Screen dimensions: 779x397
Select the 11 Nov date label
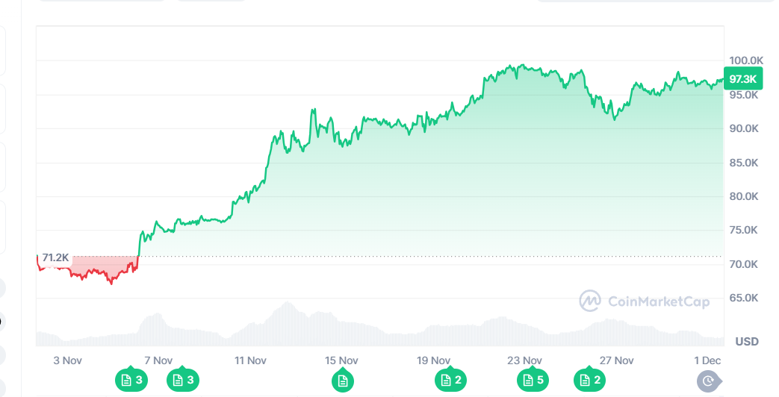coord(250,360)
